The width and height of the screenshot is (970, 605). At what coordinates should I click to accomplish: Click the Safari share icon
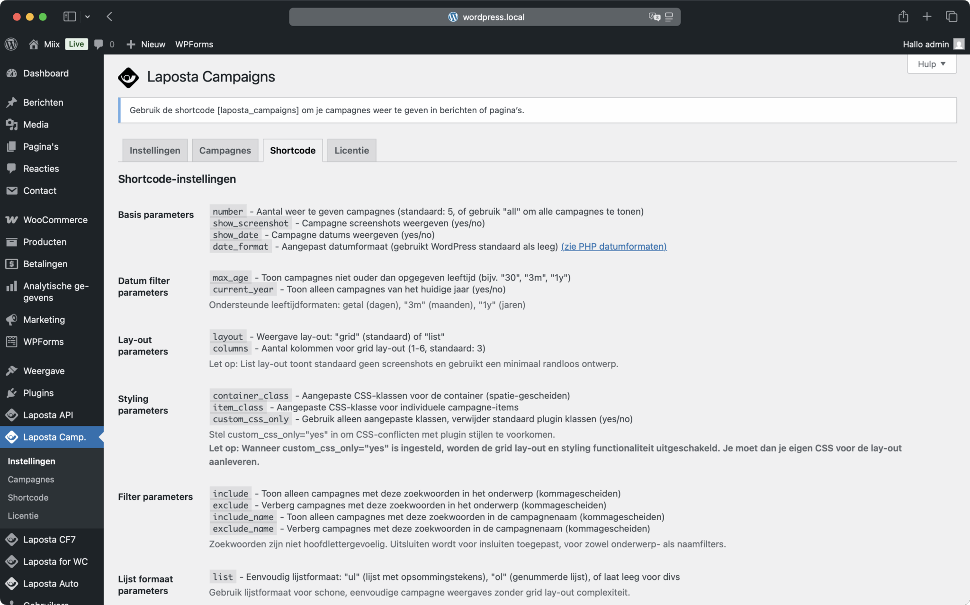[903, 17]
